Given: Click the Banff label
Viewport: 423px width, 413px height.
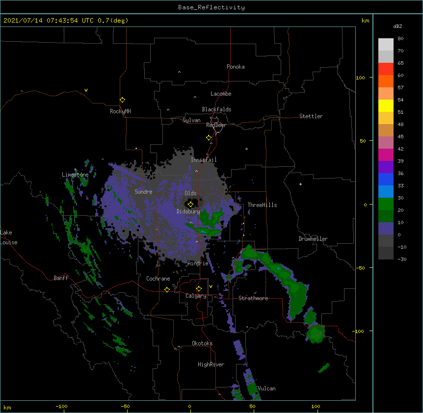Looking at the screenshot, I should (61, 278).
